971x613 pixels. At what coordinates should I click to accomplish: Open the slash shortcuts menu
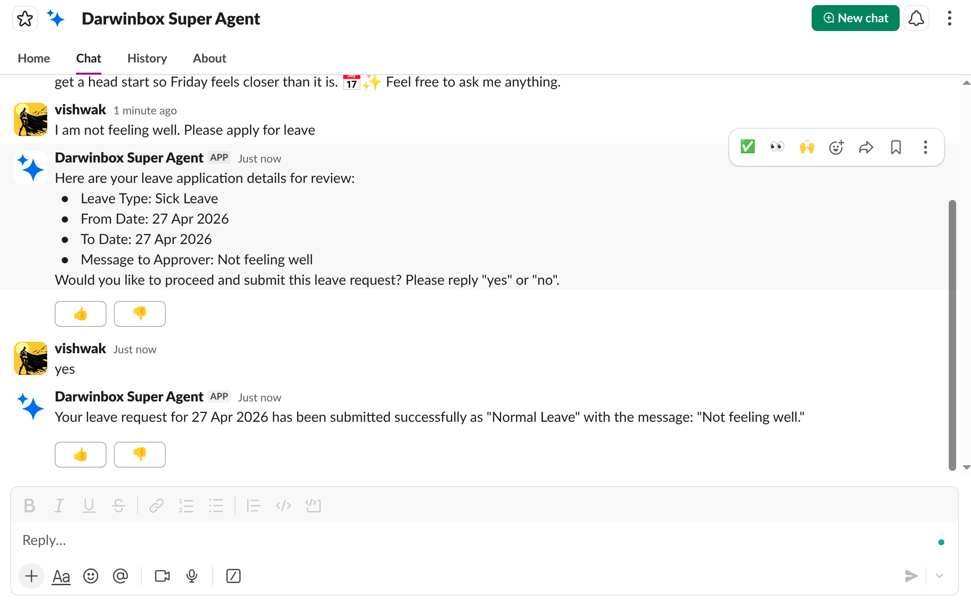233,576
